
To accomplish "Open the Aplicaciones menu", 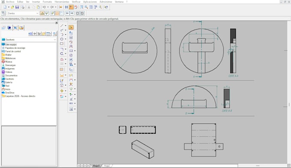I will point(90,2).
